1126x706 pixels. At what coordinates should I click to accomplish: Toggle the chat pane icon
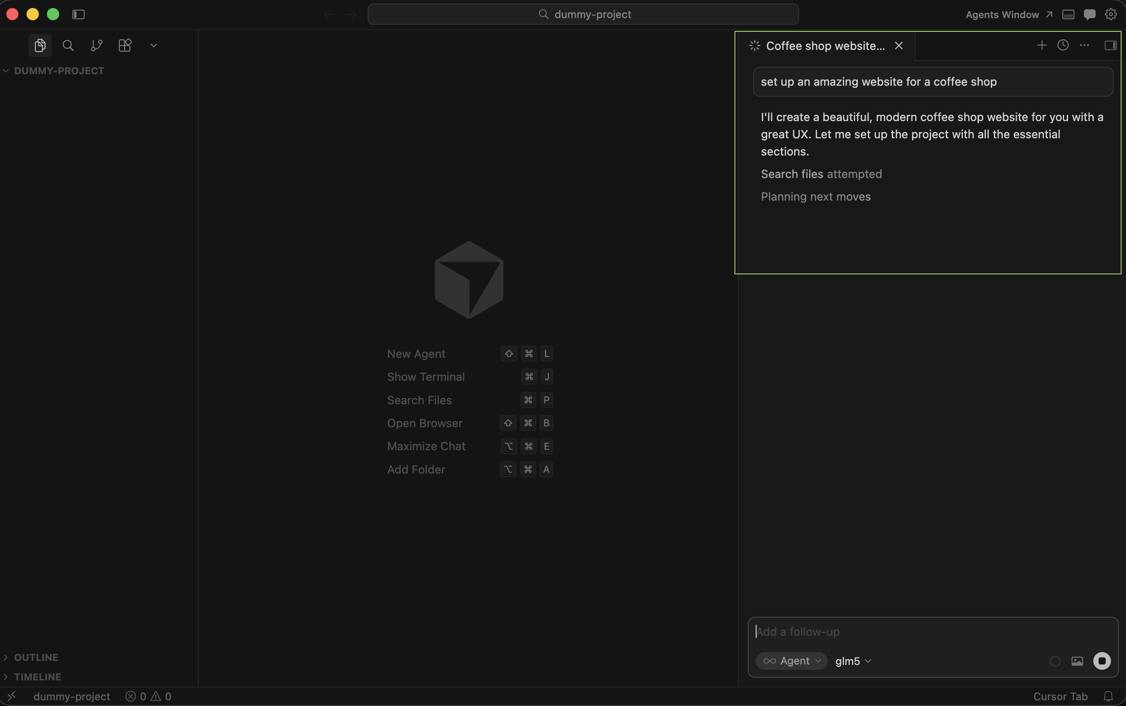[1090, 15]
